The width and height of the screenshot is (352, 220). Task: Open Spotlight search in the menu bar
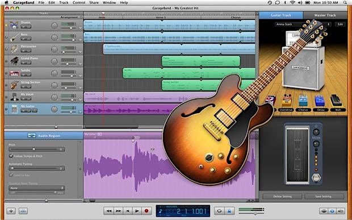(345, 2)
